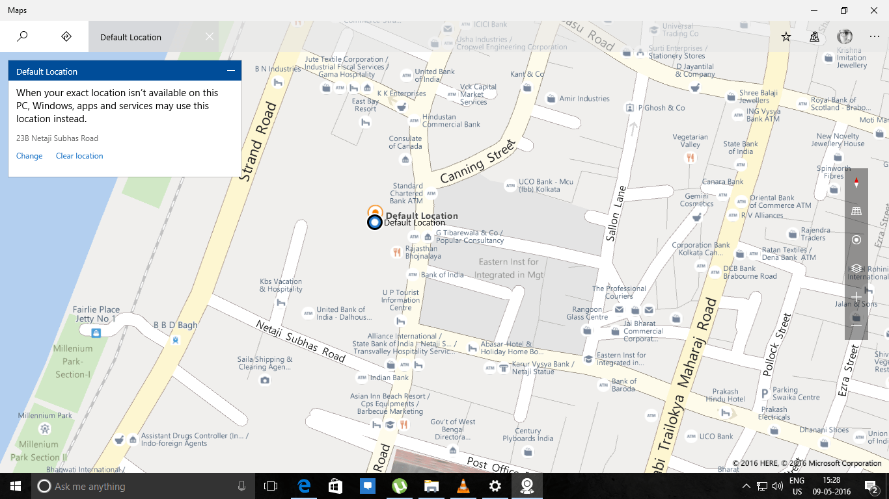Open the Action Center notifications
Screen dimensions: 889x499
click(x=871, y=486)
